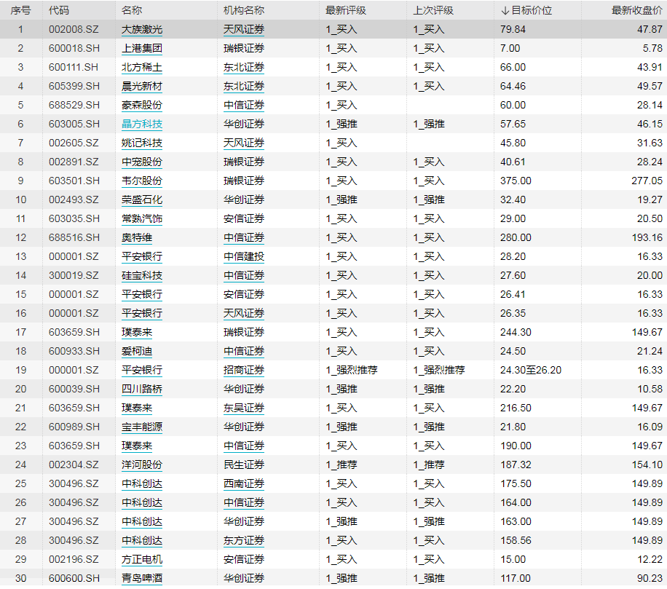Select the code 600600.SH cell

(74, 578)
